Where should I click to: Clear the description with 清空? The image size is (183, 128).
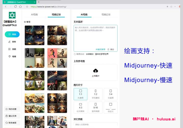click(111, 50)
